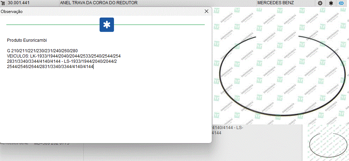The height and width of the screenshot is (161, 349).
Task: Close the Observação dialog
Action: (207, 11)
